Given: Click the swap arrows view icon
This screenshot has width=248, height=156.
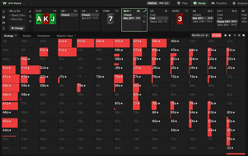Looking at the screenshot, I should click(235, 35).
